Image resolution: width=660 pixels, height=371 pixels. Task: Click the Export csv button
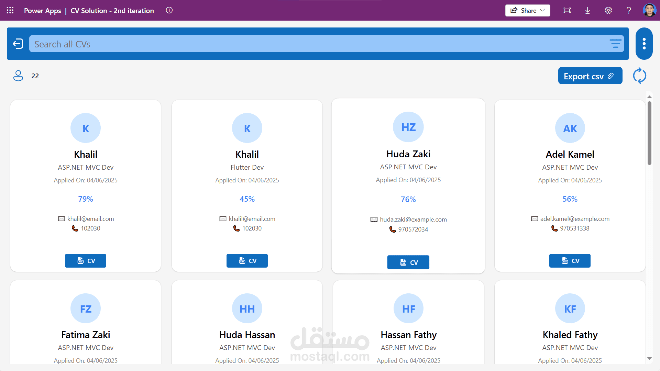point(590,76)
